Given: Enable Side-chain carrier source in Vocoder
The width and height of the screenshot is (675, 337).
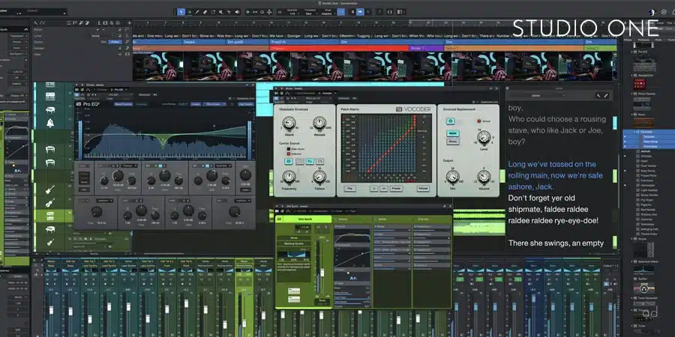Looking at the screenshot, I should [289, 149].
